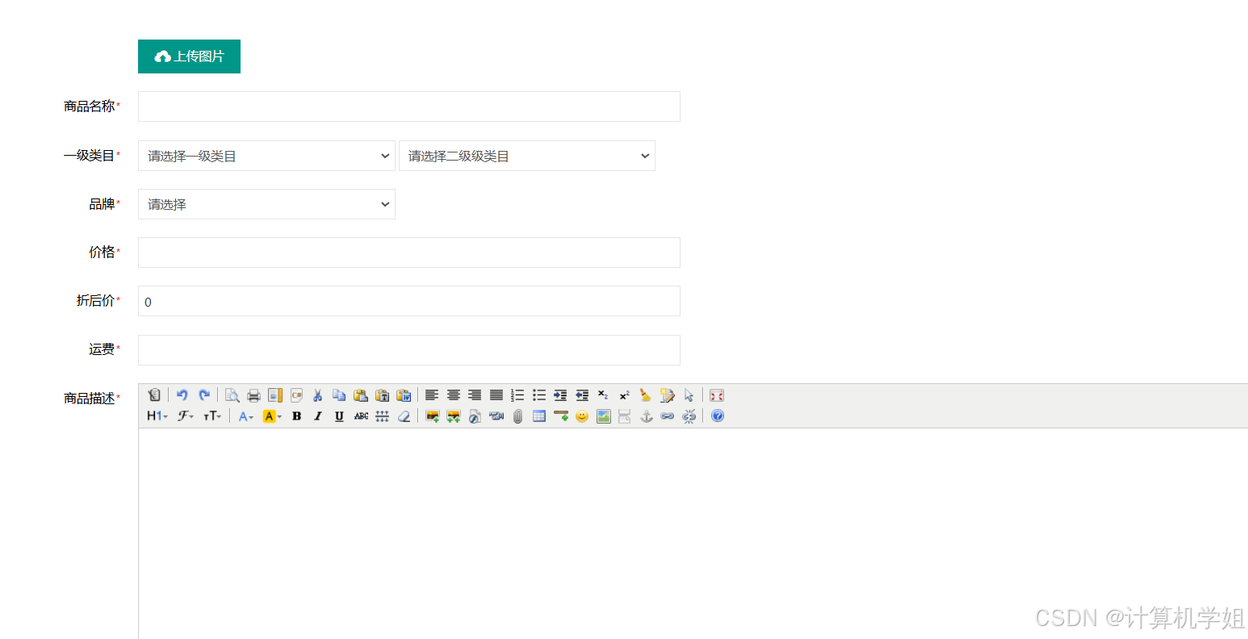Toggle HTML source view in editor
Screen dimensions: 1248x639
154,395
